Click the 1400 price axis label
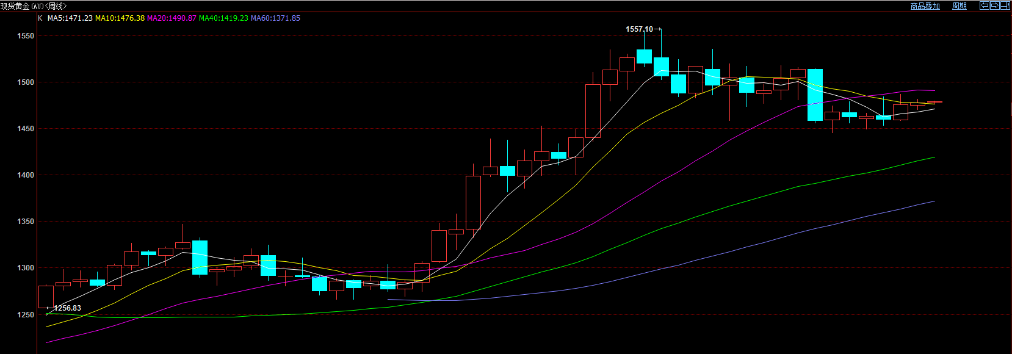 click(x=26, y=175)
